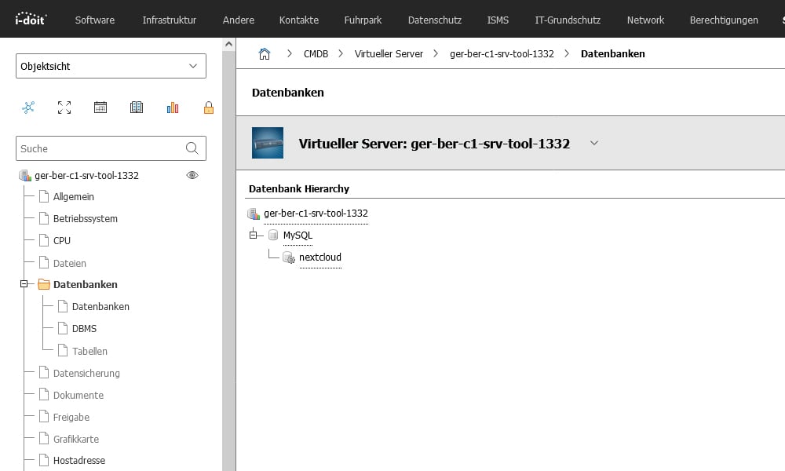This screenshot has height=471, width=785.
Task: Click scroll-up arrow of sidebar scrollbar
Action: [x=228, y=44]
